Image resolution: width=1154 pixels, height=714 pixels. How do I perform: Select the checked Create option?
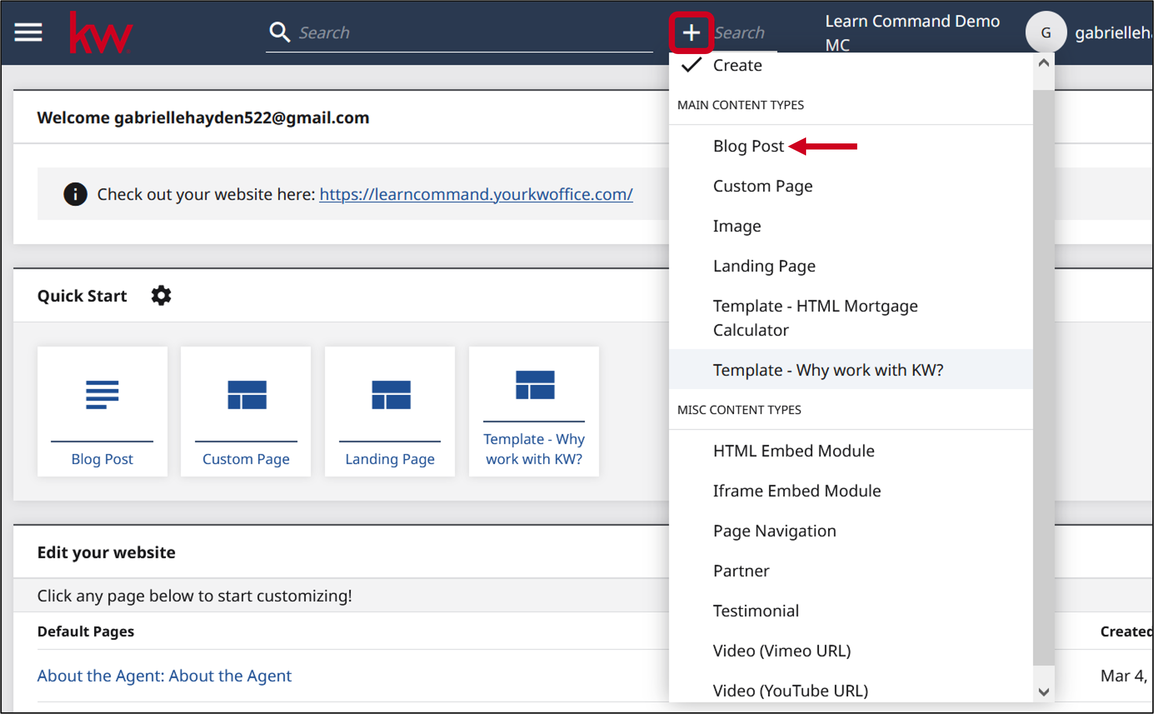coord(851,65)
